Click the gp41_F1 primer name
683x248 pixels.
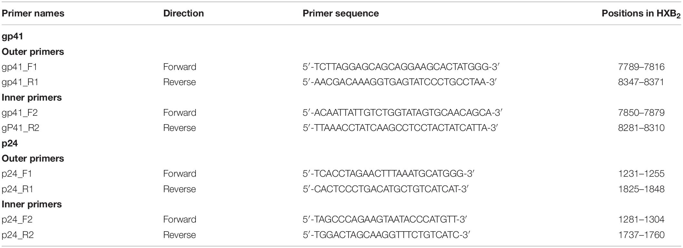19,67
